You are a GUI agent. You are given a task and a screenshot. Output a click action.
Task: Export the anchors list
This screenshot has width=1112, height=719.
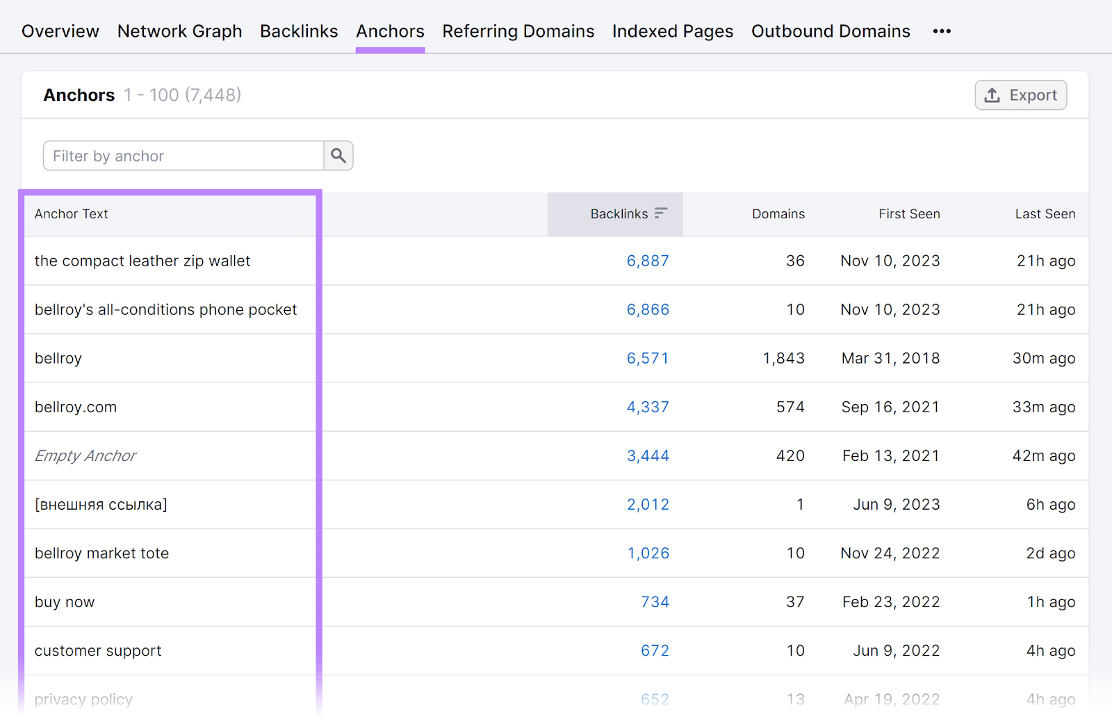1020,95
